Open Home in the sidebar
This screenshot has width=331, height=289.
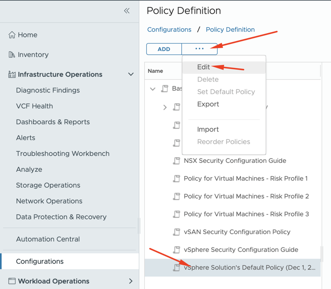coord(27,35)
